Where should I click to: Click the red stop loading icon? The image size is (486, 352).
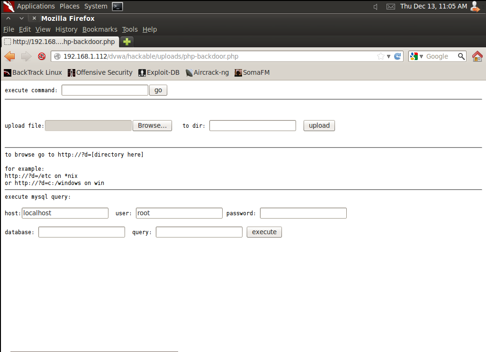point(42,56)
